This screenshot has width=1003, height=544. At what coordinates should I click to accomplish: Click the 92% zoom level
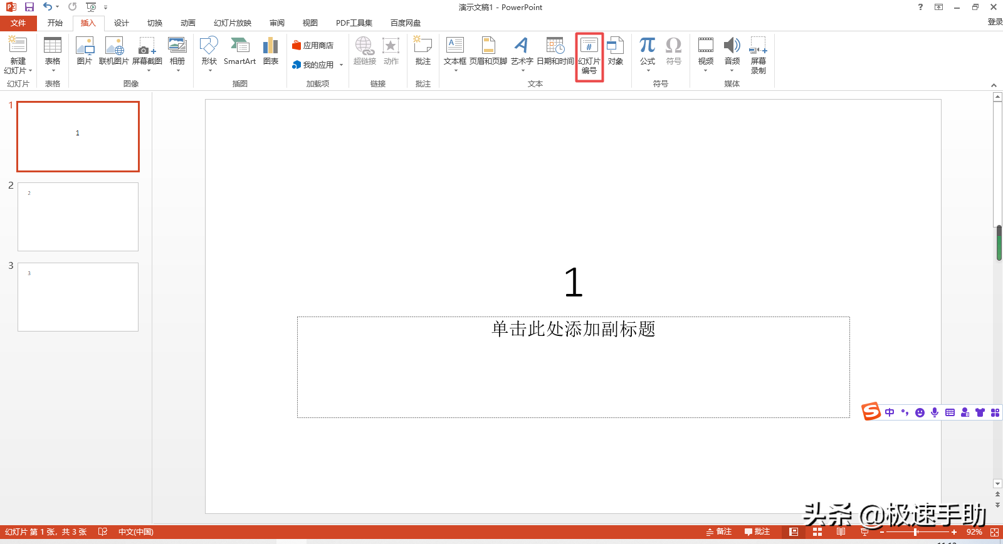click(974, 531)
